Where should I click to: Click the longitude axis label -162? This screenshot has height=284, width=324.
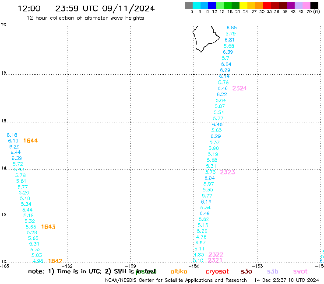point(67,266)
